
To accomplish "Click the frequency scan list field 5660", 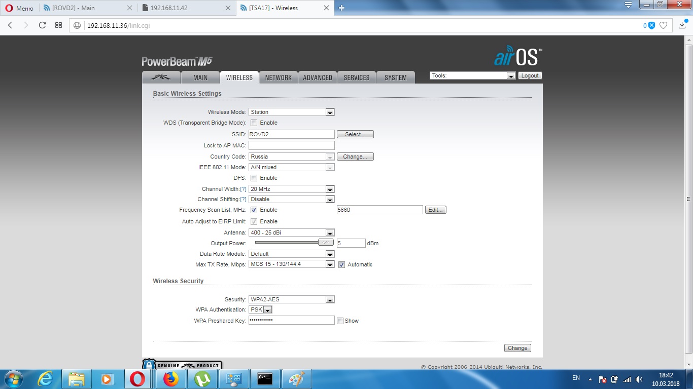I will pos(379,210).
